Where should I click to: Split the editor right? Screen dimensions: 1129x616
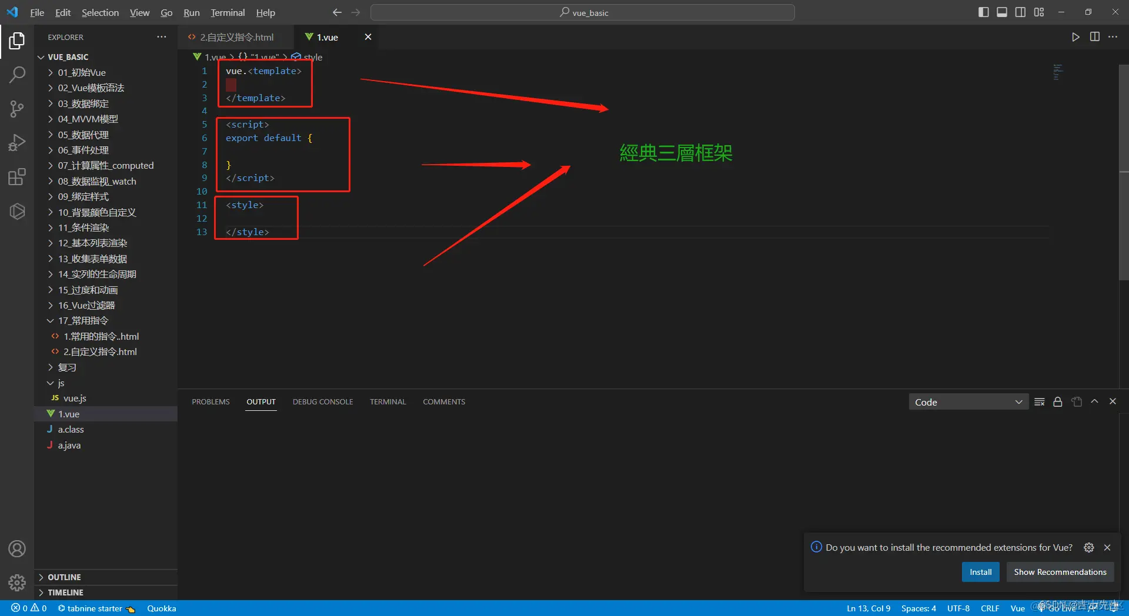click(x=1094, y=37)
